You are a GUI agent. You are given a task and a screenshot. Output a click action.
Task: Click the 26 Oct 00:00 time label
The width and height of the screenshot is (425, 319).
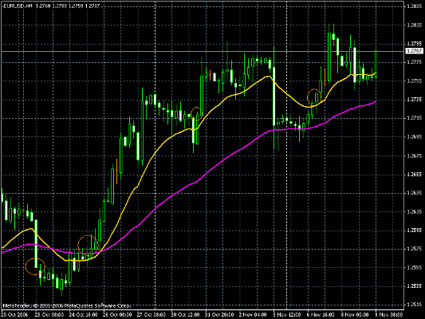coord(117,315)
